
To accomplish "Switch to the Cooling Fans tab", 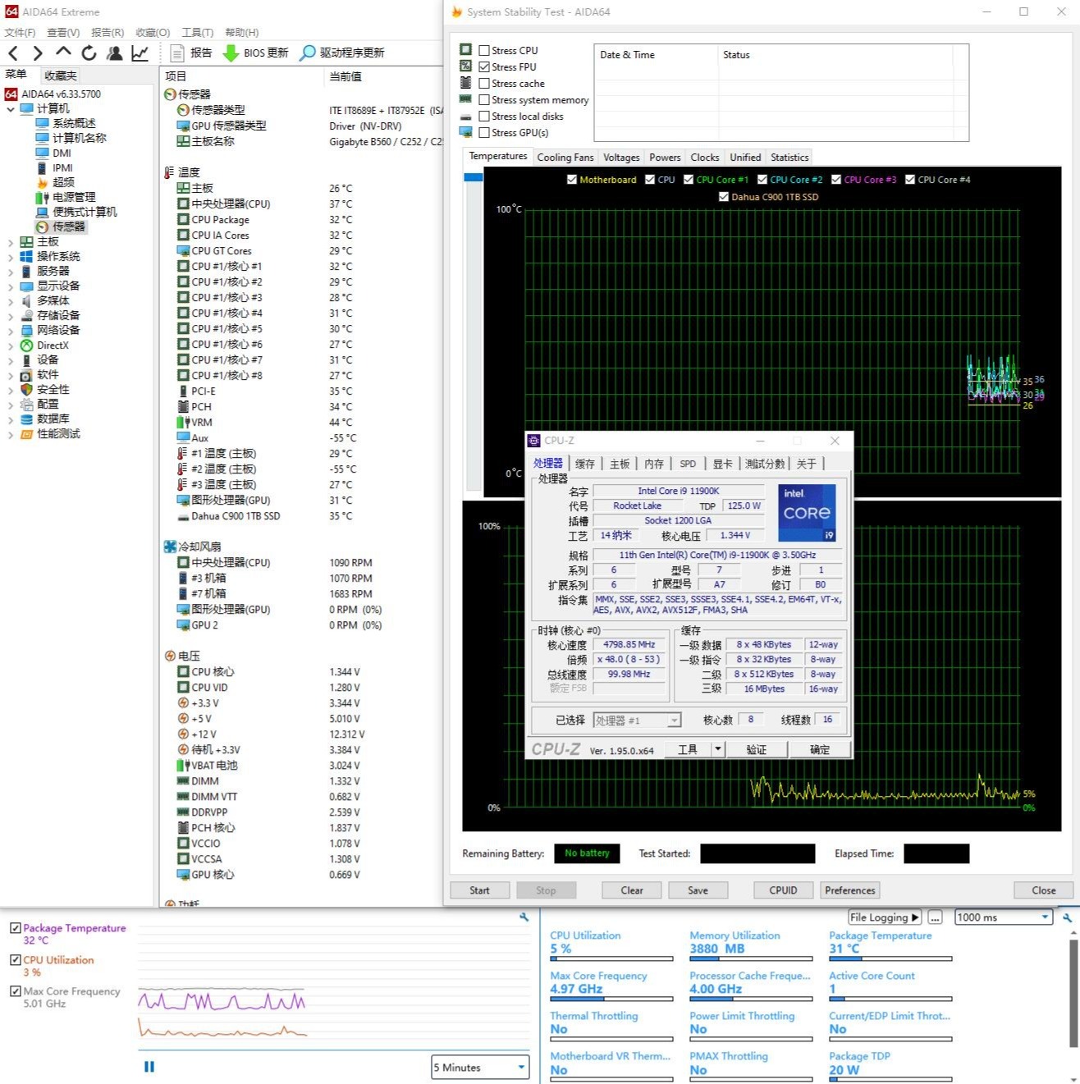I will tap(565, 158).
